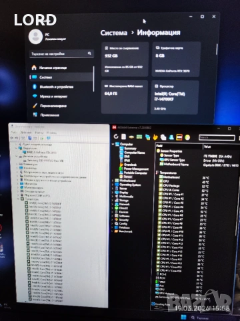This screenshot has width=240, height=321.
Task: Click the Settings window vertical scrollbar
Action: coord(217,49)
